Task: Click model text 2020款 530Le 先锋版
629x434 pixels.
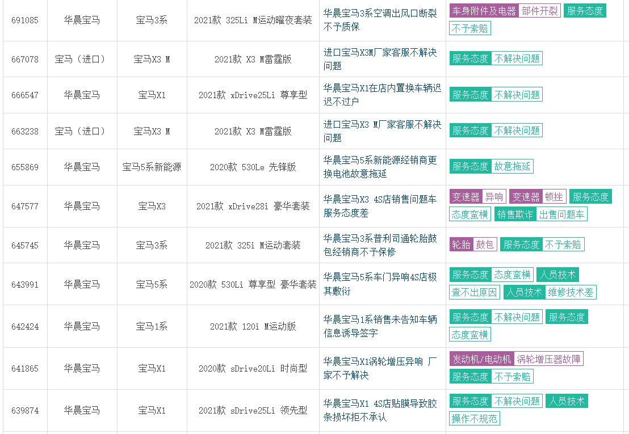Action: [253, 167]
